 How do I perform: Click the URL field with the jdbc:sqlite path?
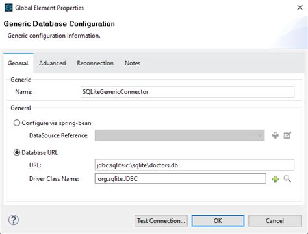[x=194, y=165]
